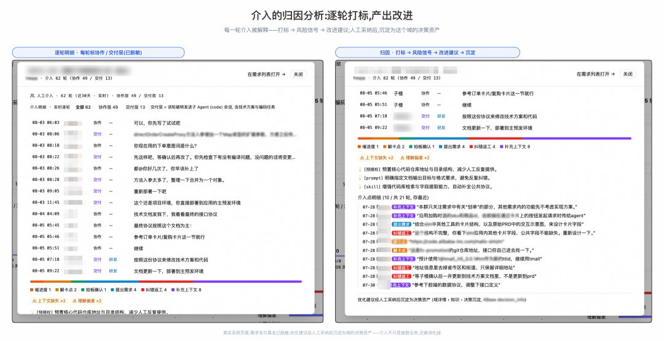Click the 补充上下文 tag on the 参考下前端的数据协议 row
664x341 pixels.
pyautogui.click(x=400, y=285)
